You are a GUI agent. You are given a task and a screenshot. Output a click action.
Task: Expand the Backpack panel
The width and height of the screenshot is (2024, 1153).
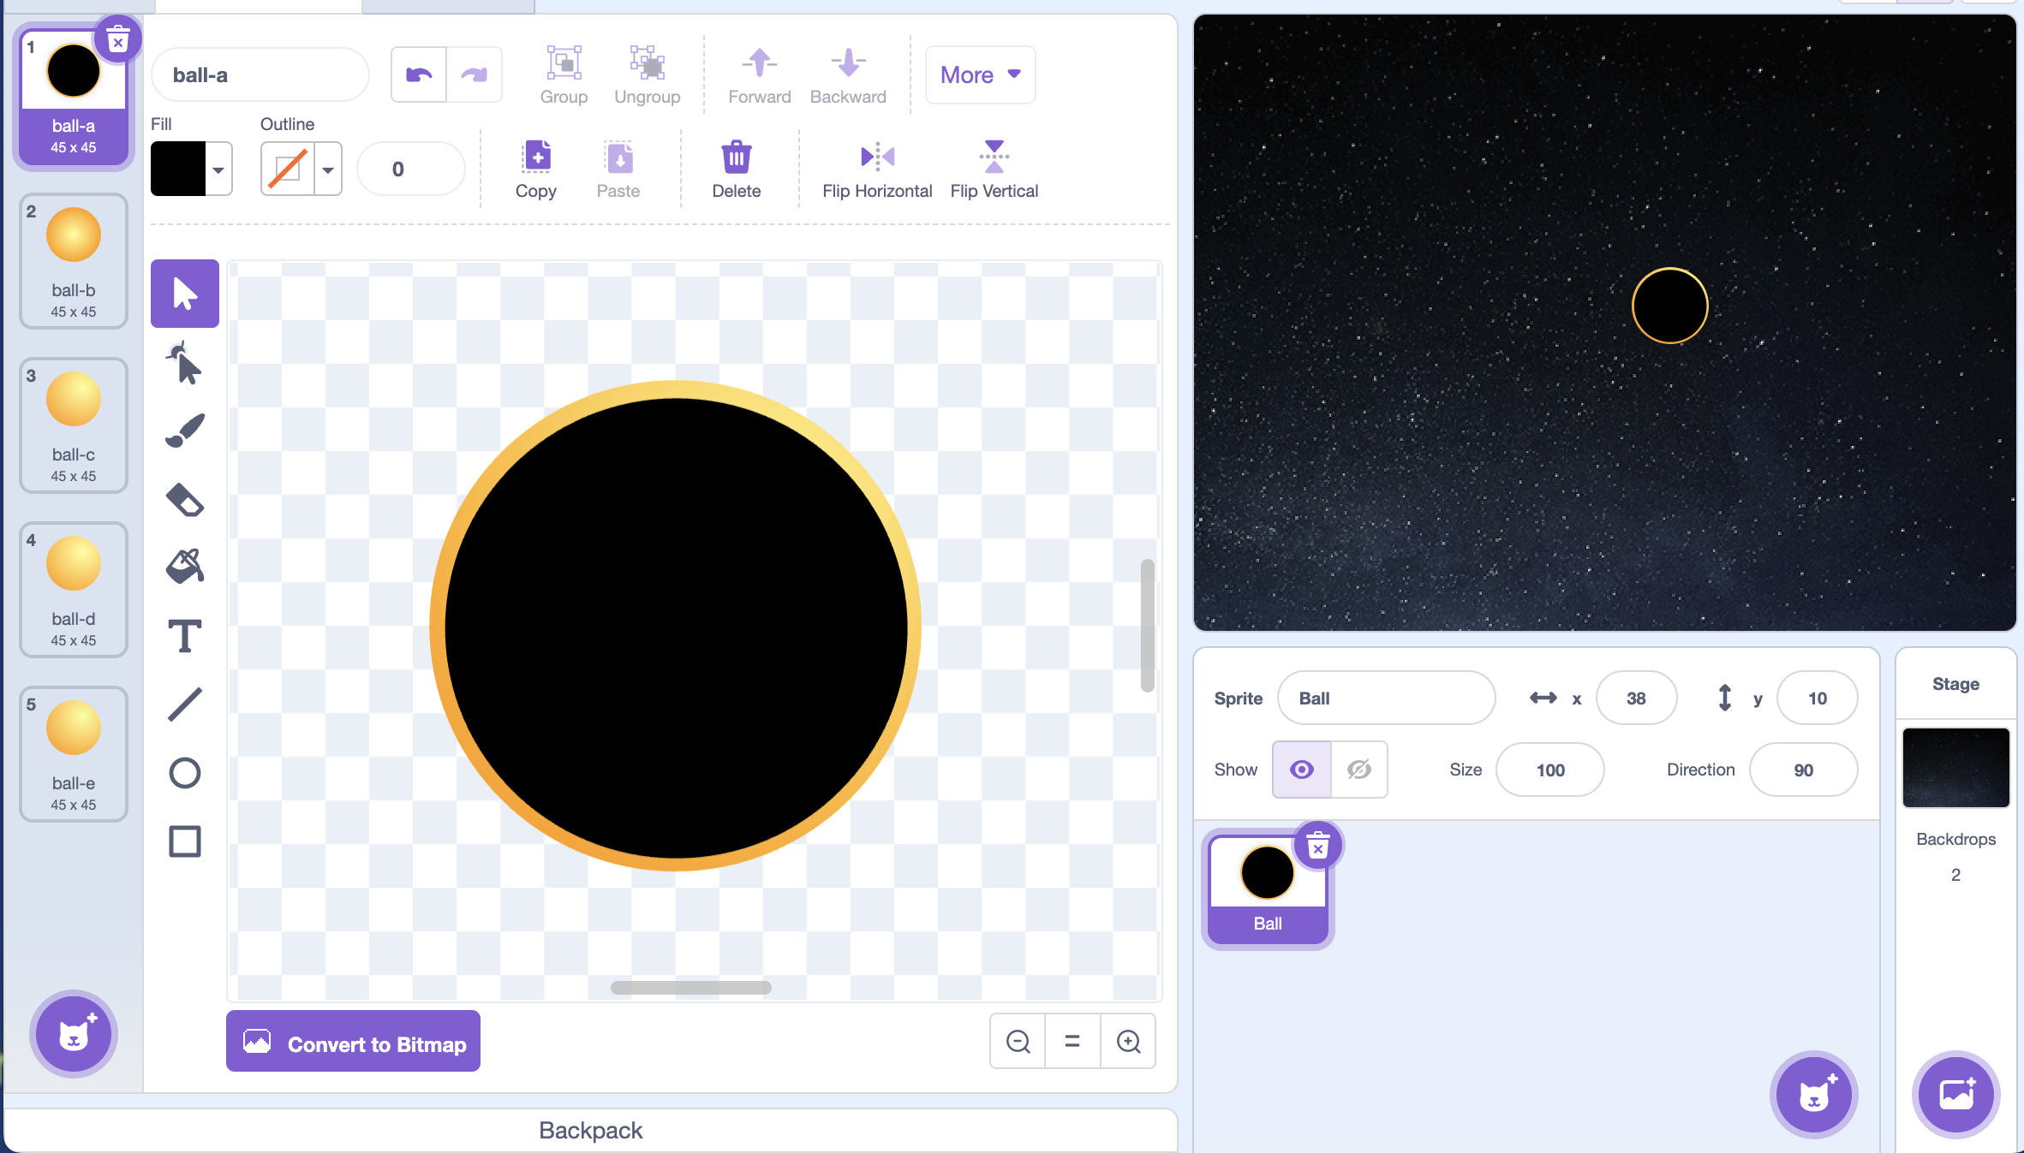(x=590, y=1130)
